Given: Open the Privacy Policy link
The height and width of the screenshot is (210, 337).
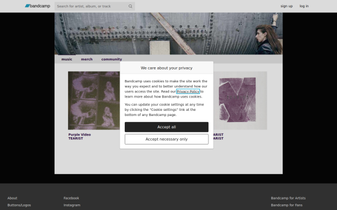Looking at the screenshot, I should click(188, 91).
